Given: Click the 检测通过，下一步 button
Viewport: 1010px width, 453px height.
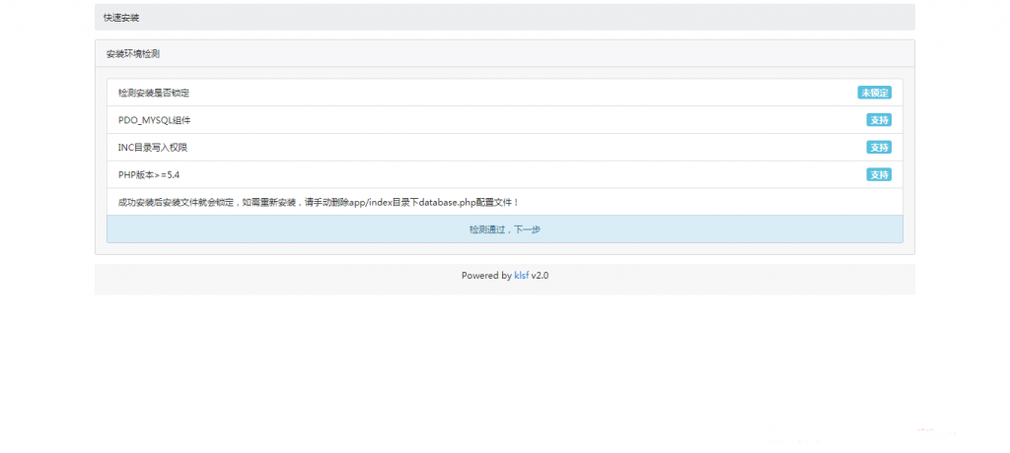Looking at the screenshot, I should [504, 229].
